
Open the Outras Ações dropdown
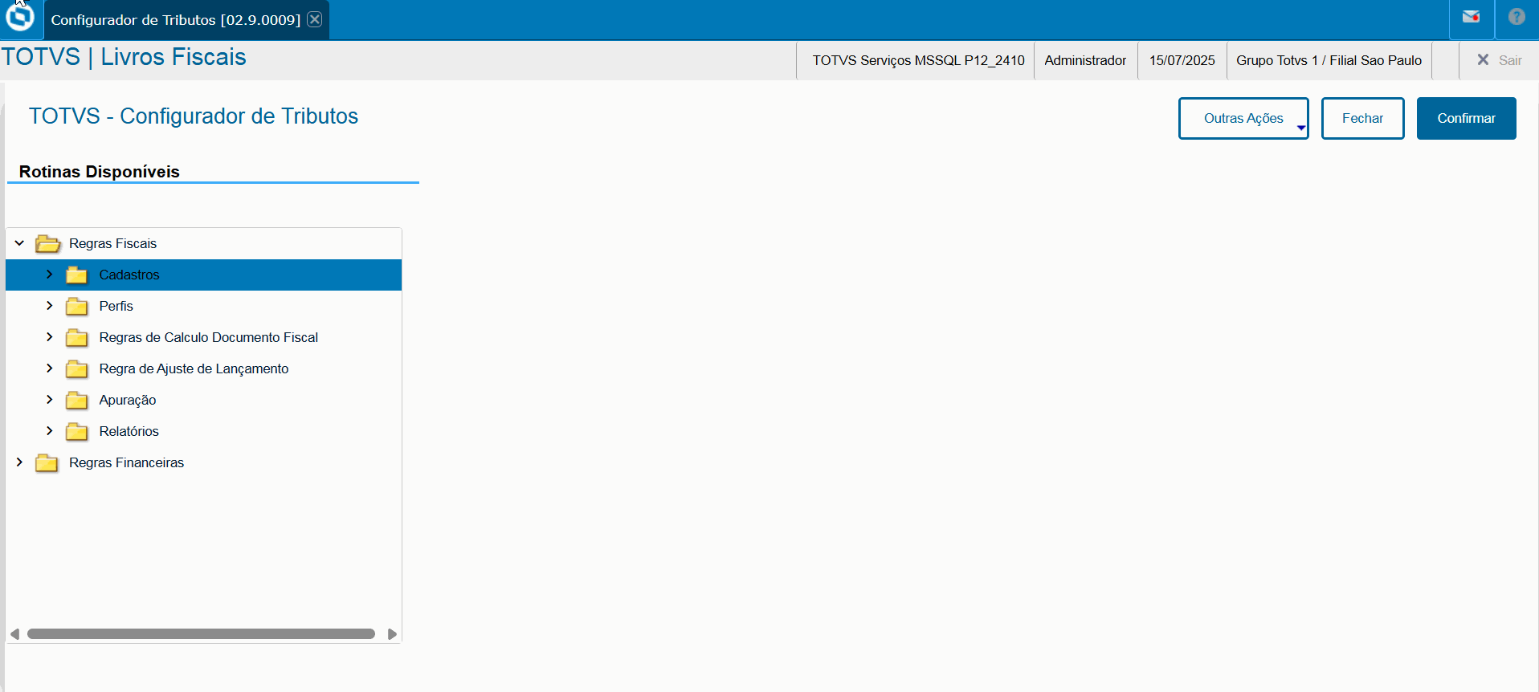click(1243, 118)
